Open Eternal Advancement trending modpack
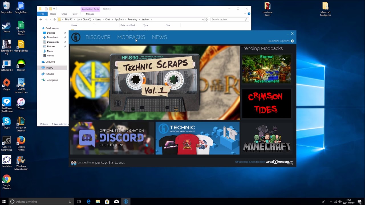 pyautogui.click(x=267, y=69)
